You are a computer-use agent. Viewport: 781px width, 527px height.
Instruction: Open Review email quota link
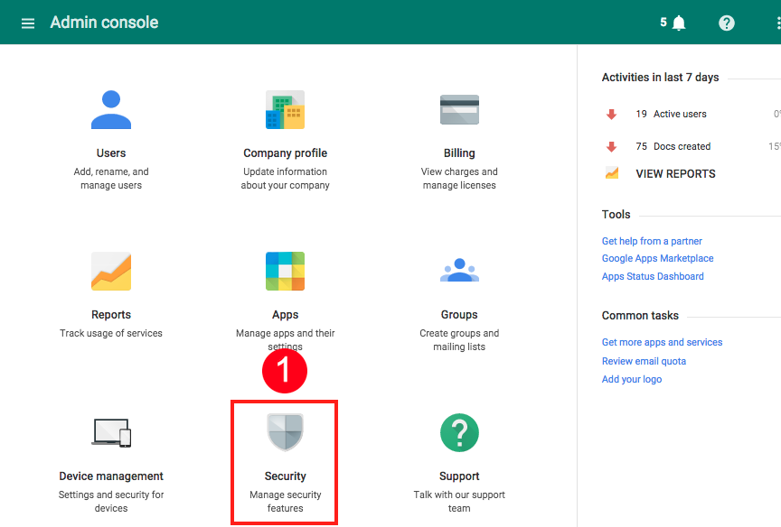coord(644,362)
